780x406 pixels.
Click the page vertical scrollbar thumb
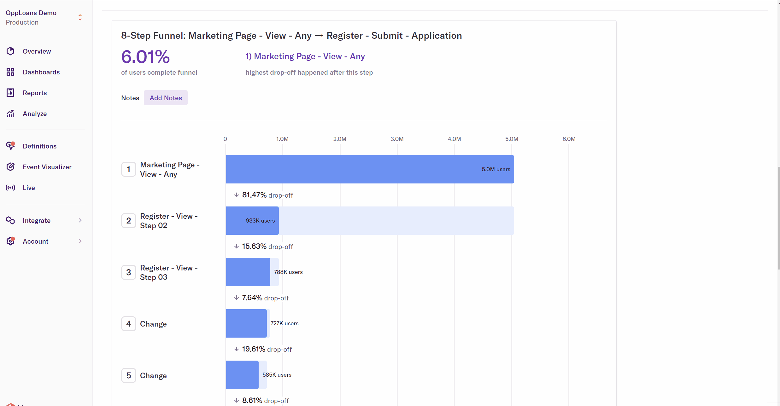(x=778, y=217)
